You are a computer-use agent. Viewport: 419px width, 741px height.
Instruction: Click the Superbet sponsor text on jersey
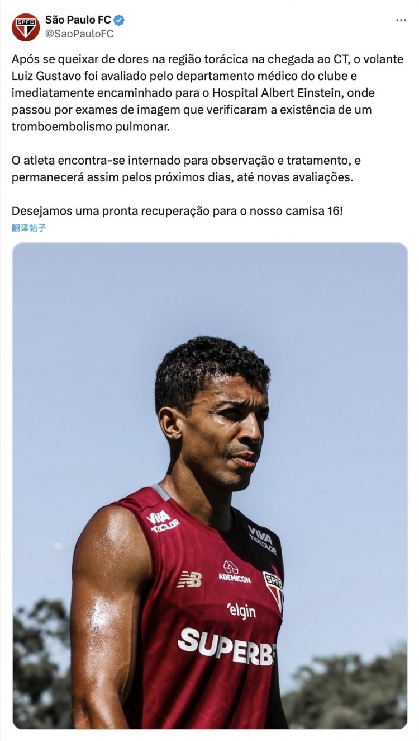227,646
